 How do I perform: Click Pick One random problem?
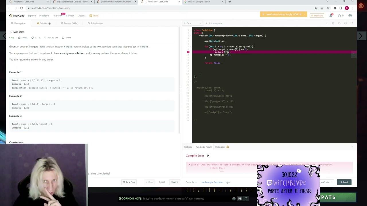coord(129,182)
